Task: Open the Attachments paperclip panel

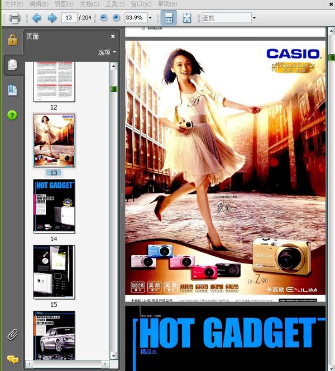Action: (12, 334)
